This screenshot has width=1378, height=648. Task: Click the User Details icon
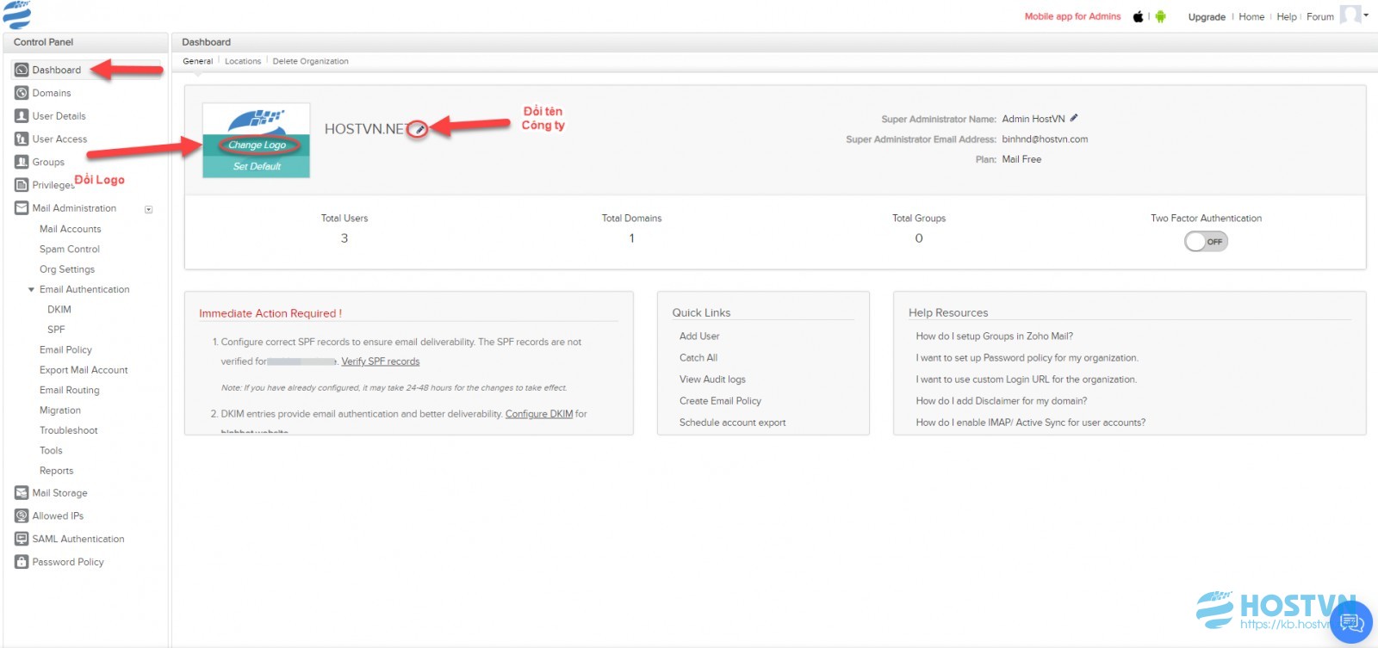[x=22, y=115]
